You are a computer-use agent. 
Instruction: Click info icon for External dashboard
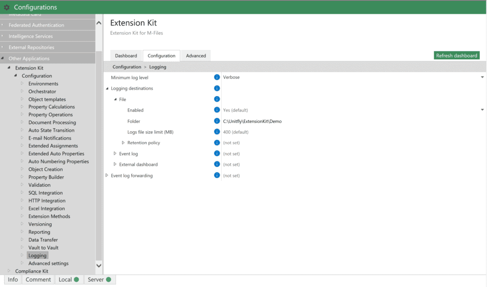pyautogui.click(x=217, y=164)
